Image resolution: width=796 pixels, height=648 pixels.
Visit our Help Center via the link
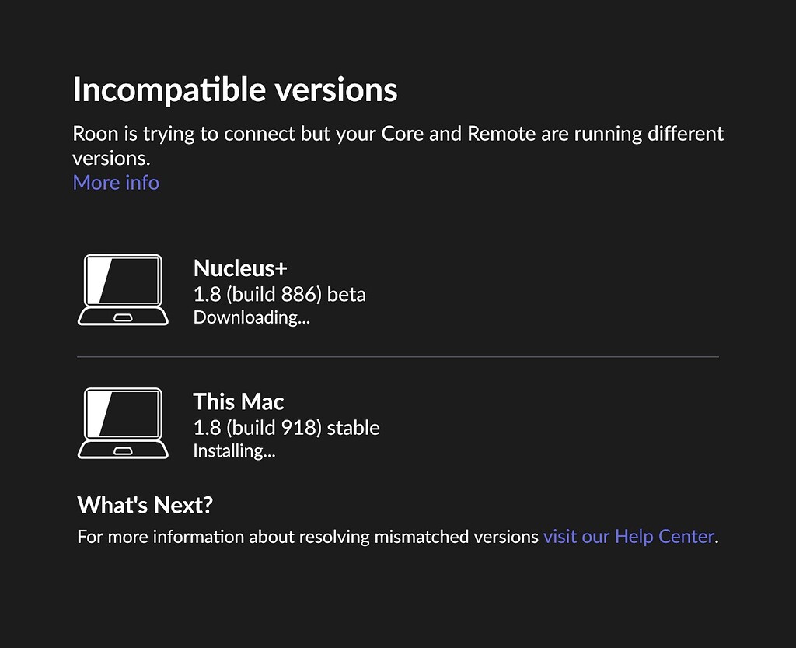[628, 537]
